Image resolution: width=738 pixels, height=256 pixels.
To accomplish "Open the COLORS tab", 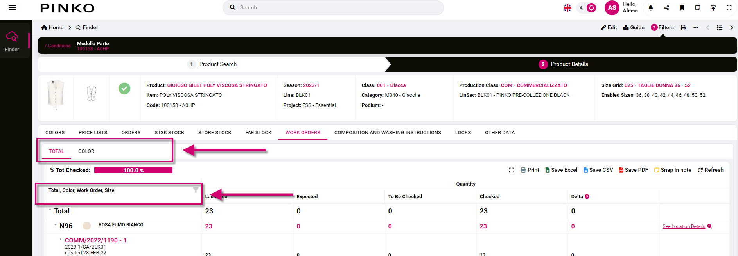I will click(55, 133).
